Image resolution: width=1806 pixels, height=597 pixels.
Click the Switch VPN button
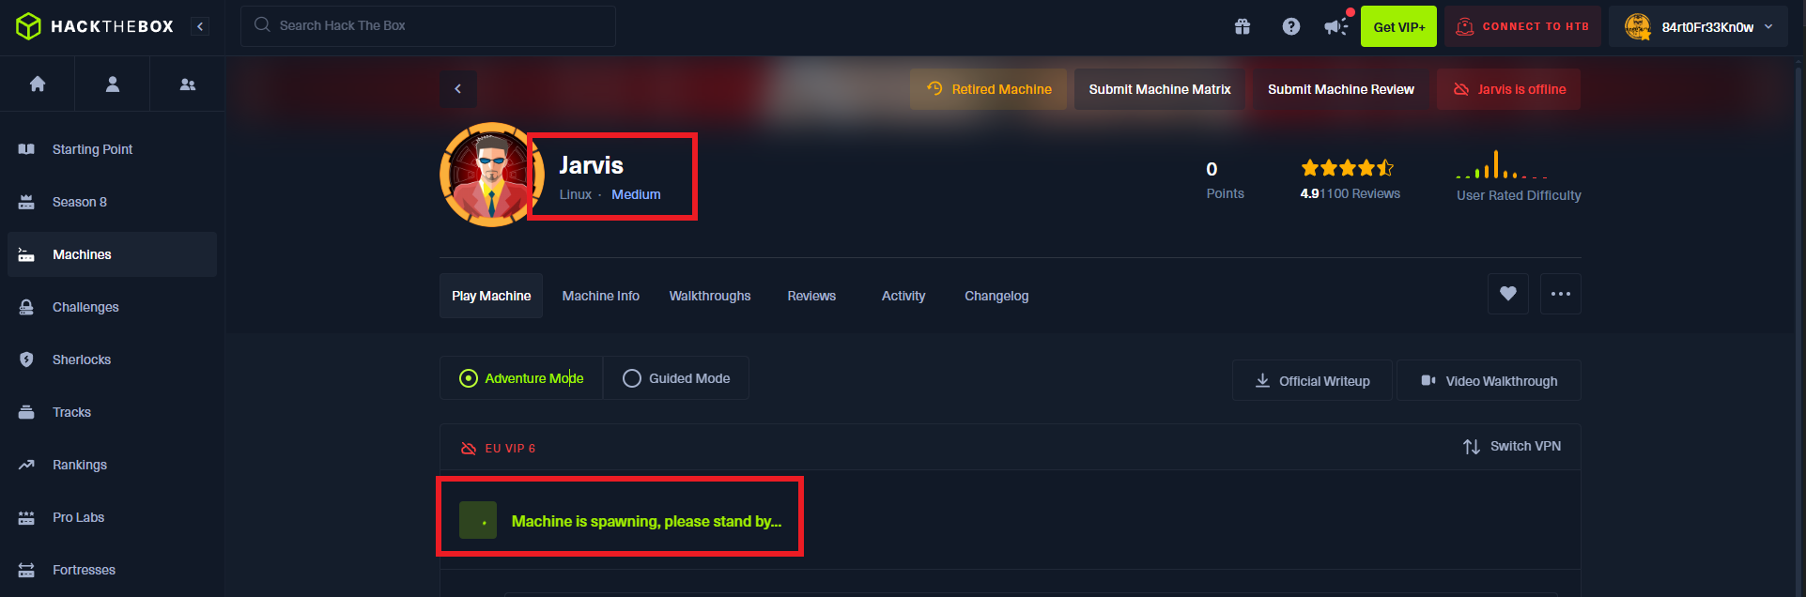1512,447
